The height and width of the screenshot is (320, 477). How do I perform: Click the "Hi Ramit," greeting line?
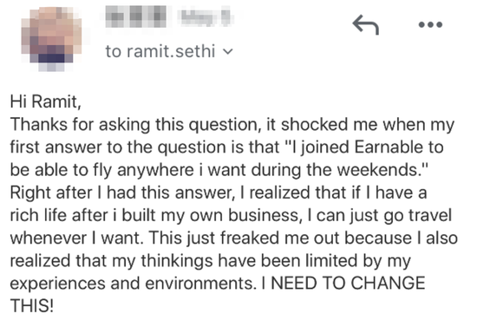click(46, 101)
